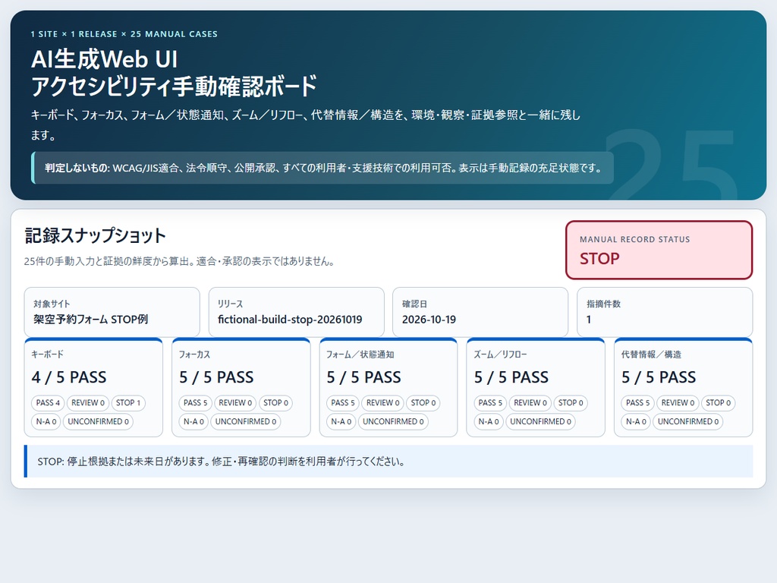The height and width of the screenshot is (583, 777).
Task: Click STOP 0 pill in フォーカス card
Action: [x=275, y=403]
